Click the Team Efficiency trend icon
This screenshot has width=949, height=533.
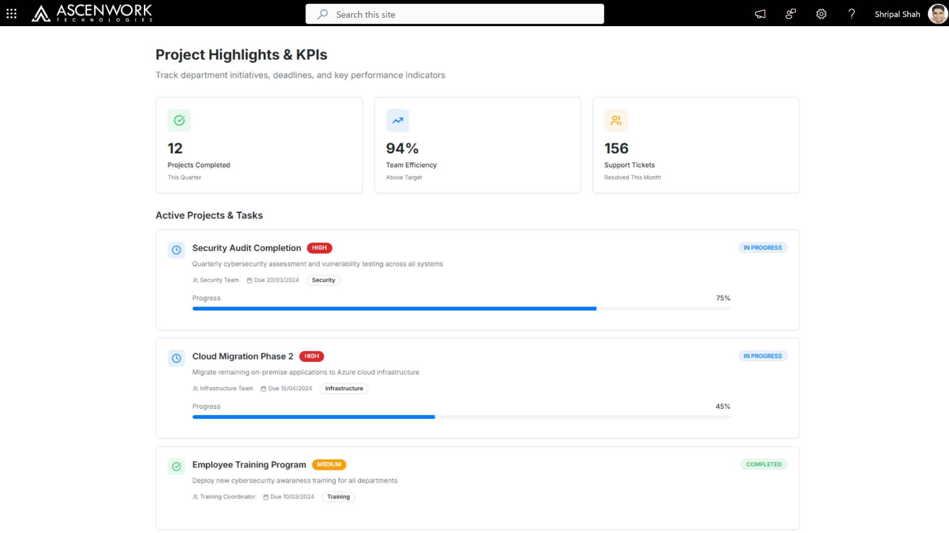click(x=397, y=120)
